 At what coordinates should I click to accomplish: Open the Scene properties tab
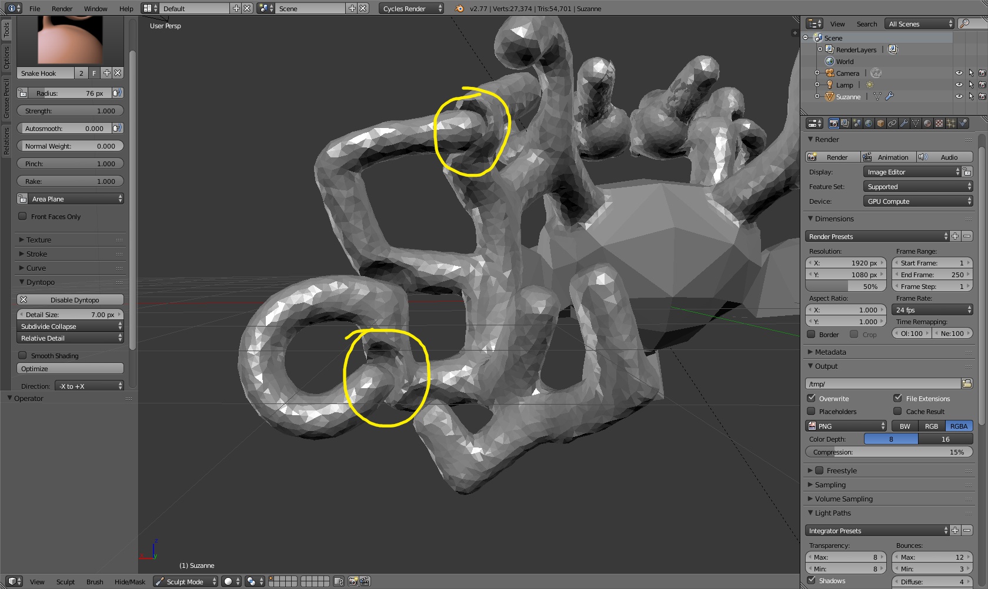tap(857, 123)
